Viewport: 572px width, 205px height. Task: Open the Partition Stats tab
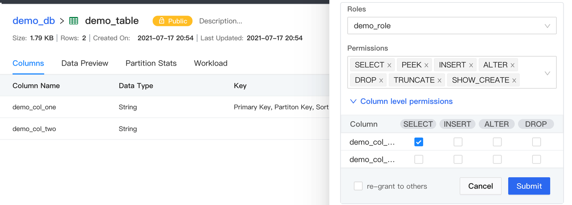[151, 63]
